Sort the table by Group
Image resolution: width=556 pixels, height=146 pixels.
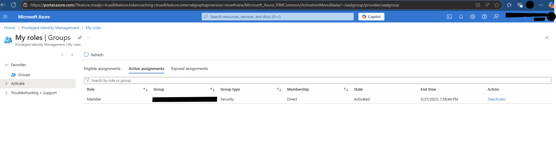coord(212,89)
